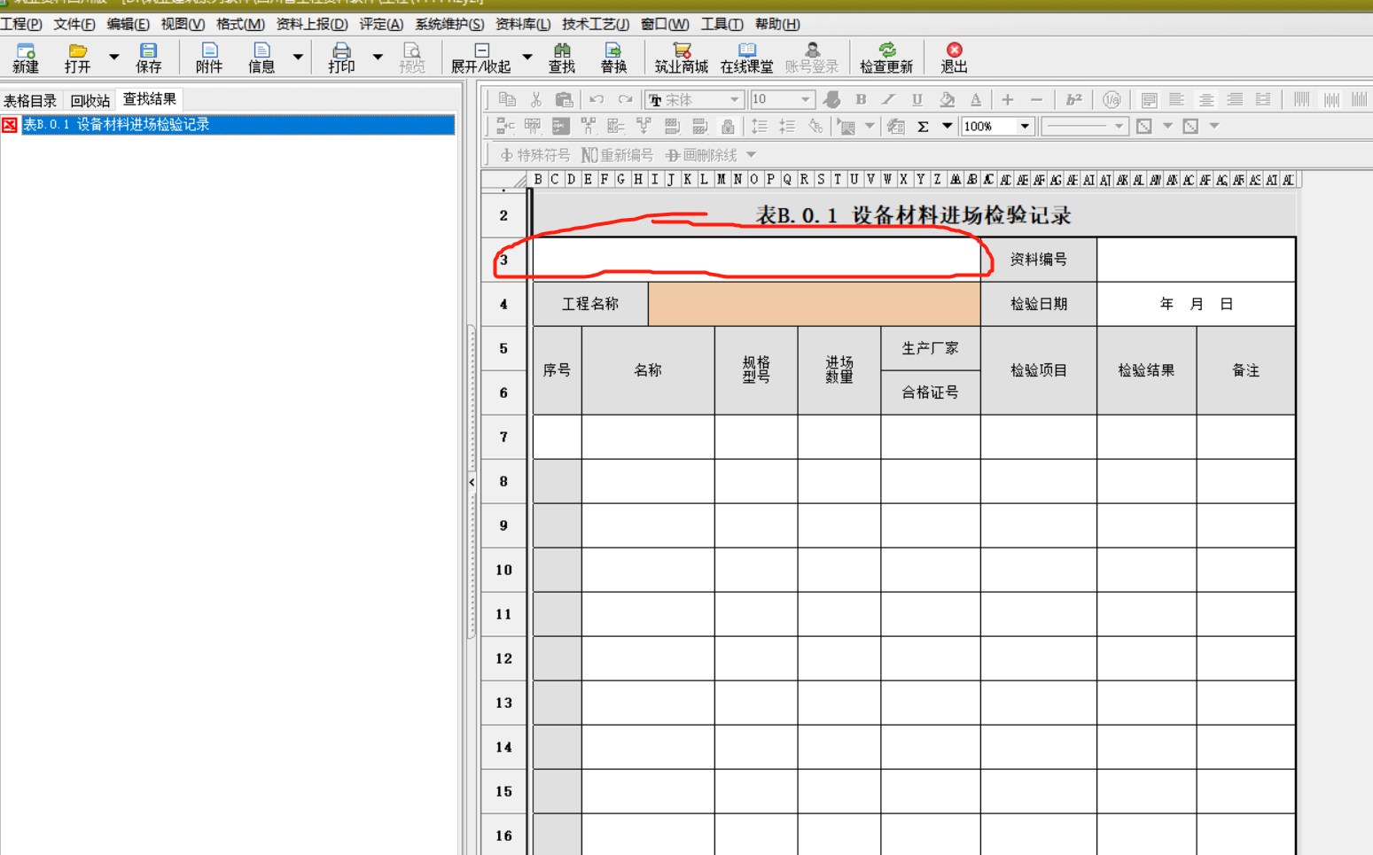This screenshot has height=855, width=1373.
Task: Click the select-all corner of grid
Action: 503,180
